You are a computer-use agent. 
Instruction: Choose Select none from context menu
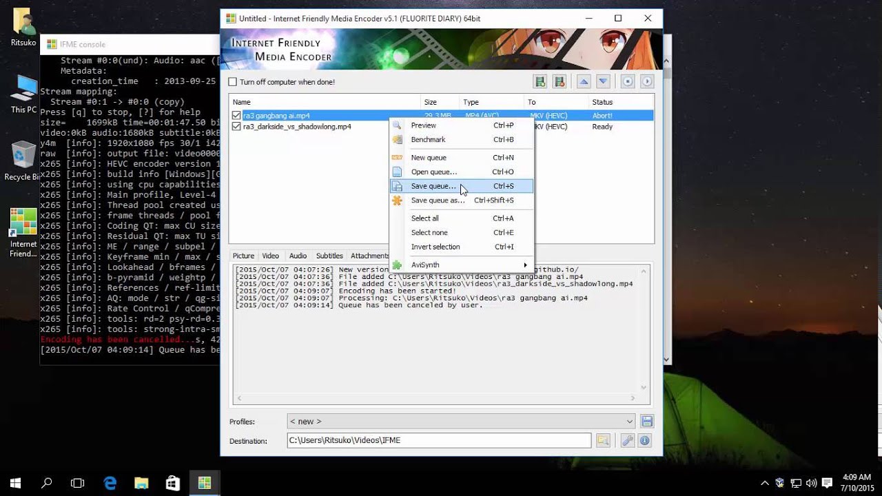click(x=462, y=232)
